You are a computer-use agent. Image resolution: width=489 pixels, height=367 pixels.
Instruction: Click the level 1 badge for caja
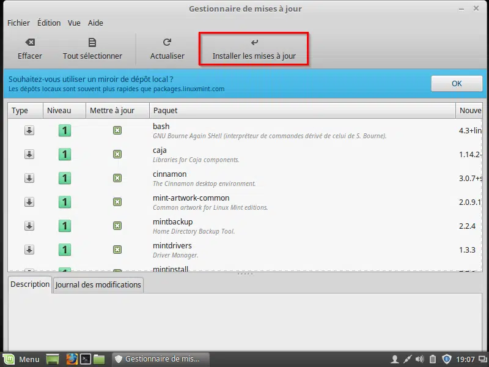[x=65, y=154]
